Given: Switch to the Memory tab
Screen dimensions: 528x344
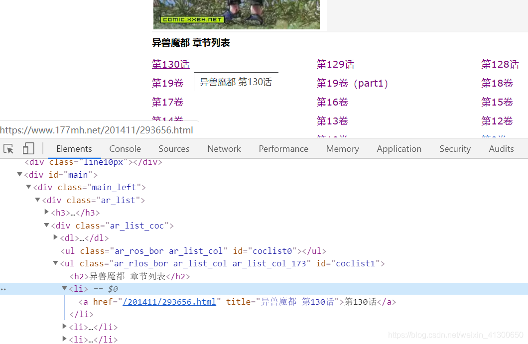Looking at the screenshot, I should pos(342,148).
